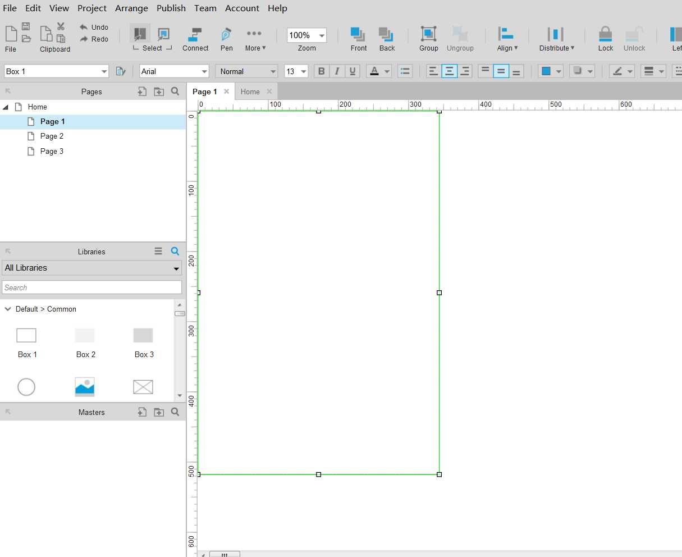This screenshot has width=682, height=557.
Task: Group the selected widgets
Action: pos(429,39)
